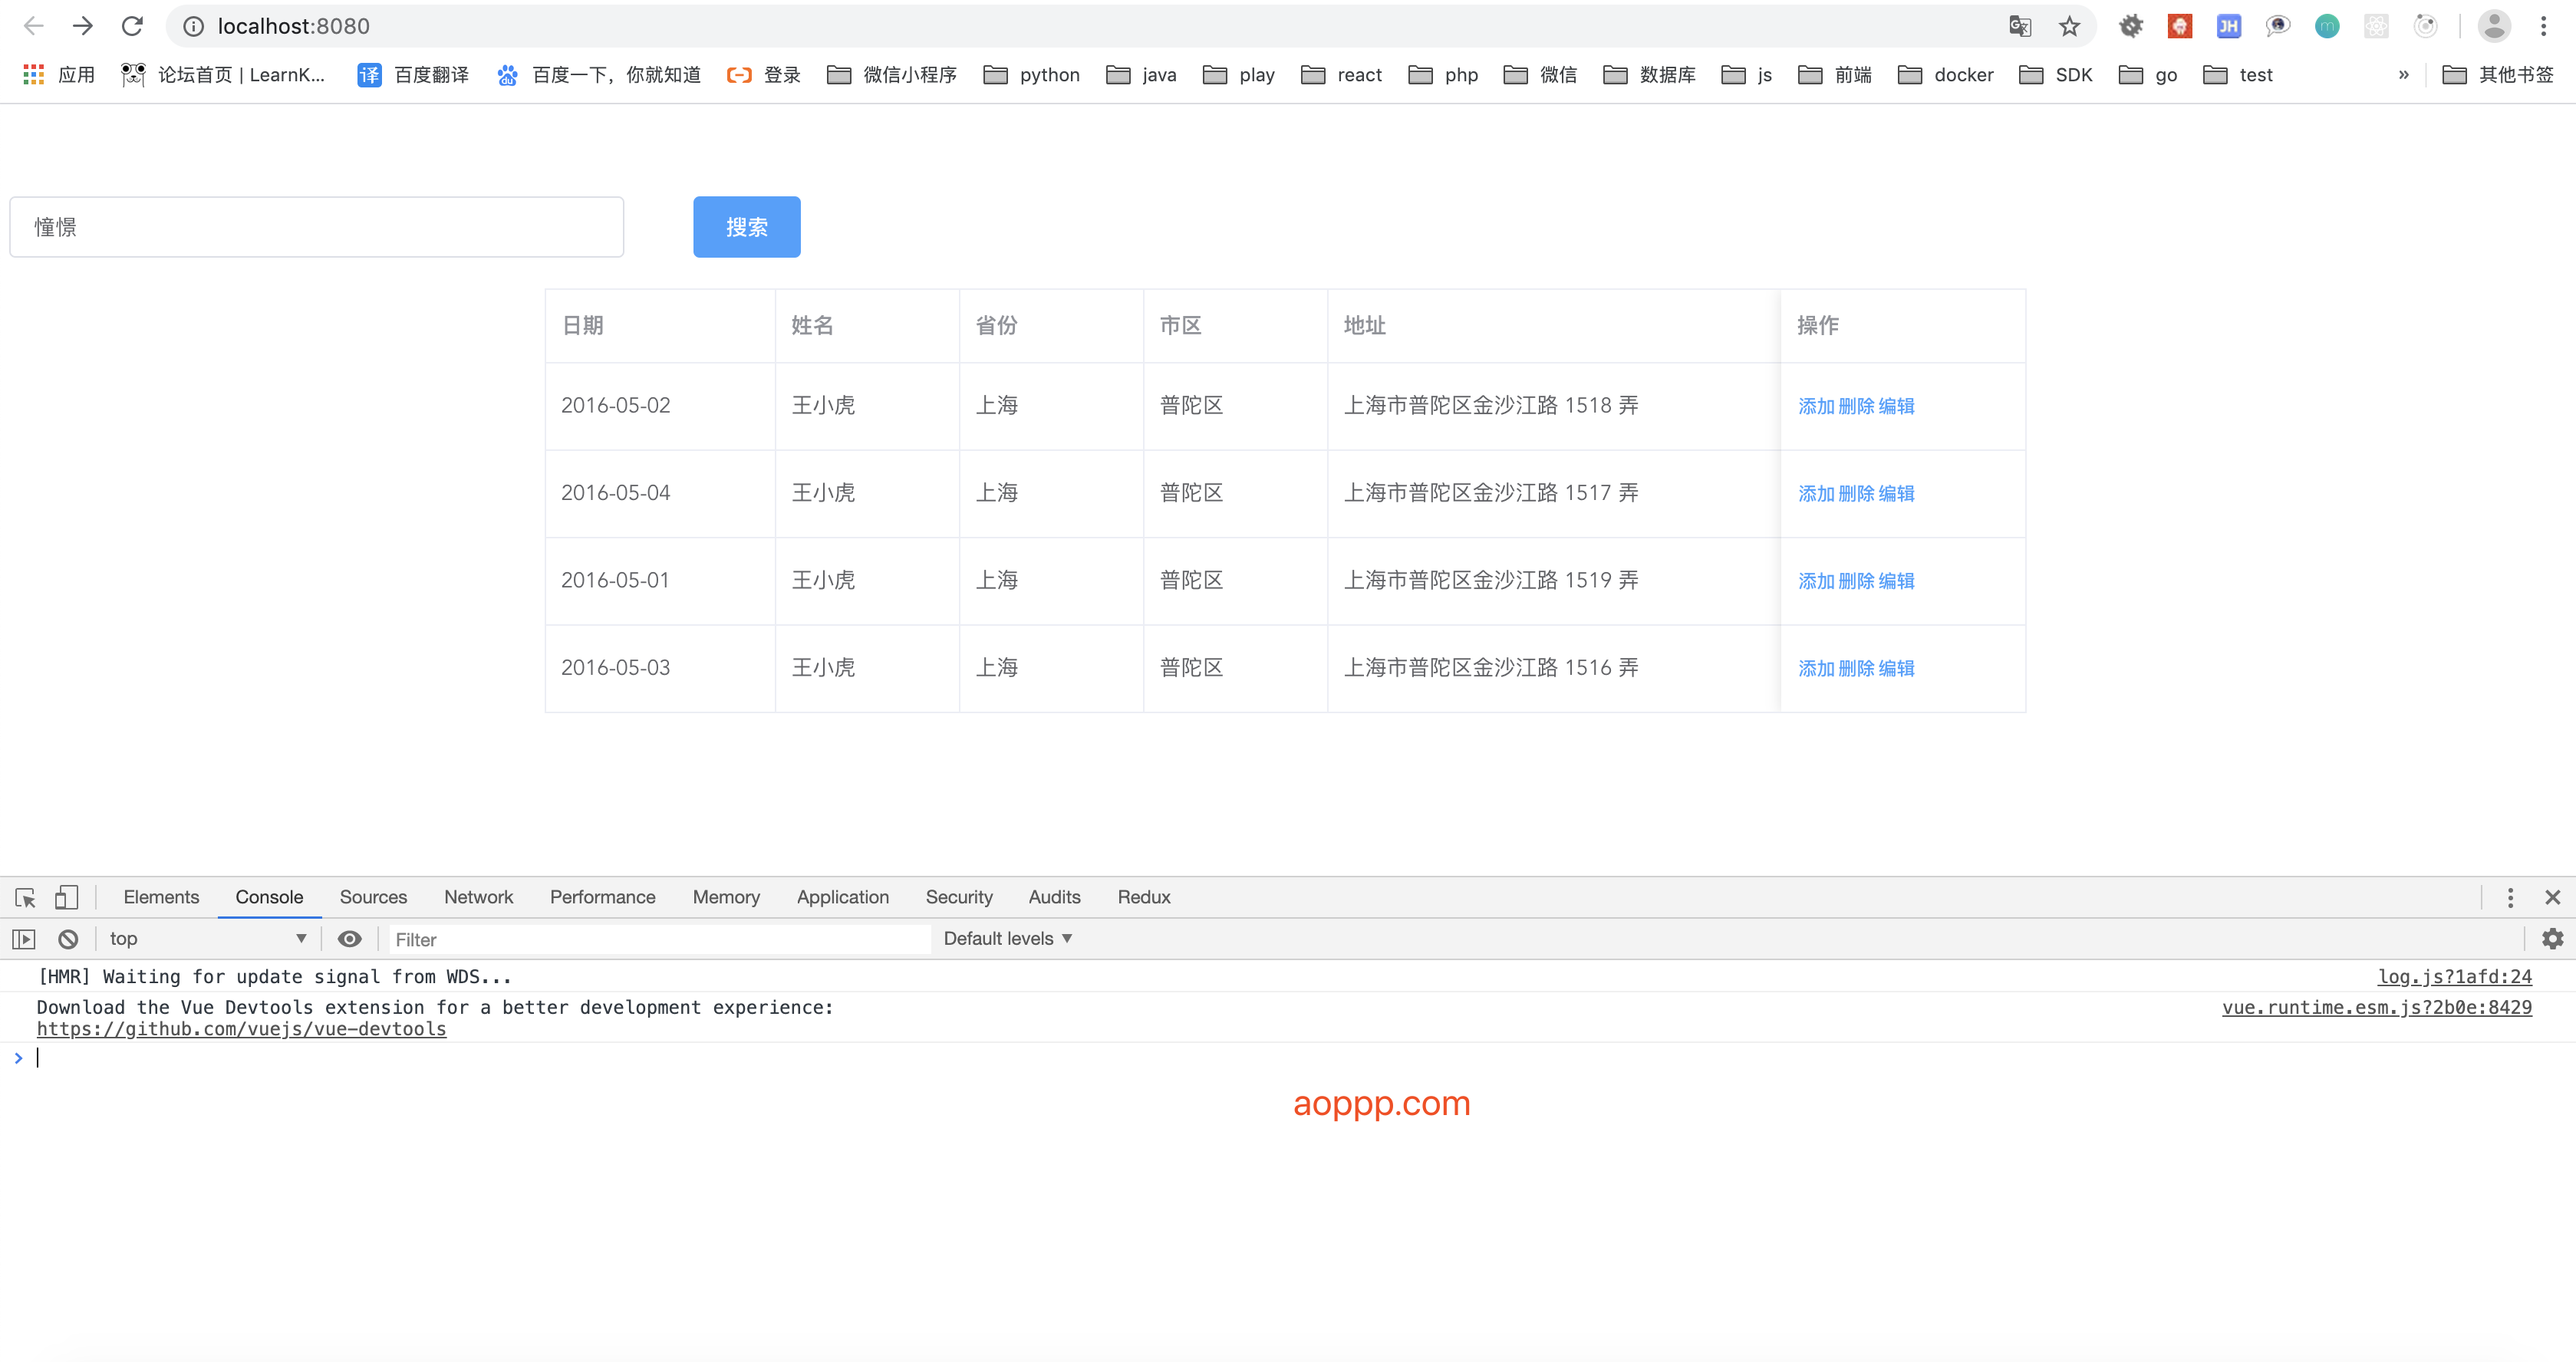Open the Memory tab

726,897
